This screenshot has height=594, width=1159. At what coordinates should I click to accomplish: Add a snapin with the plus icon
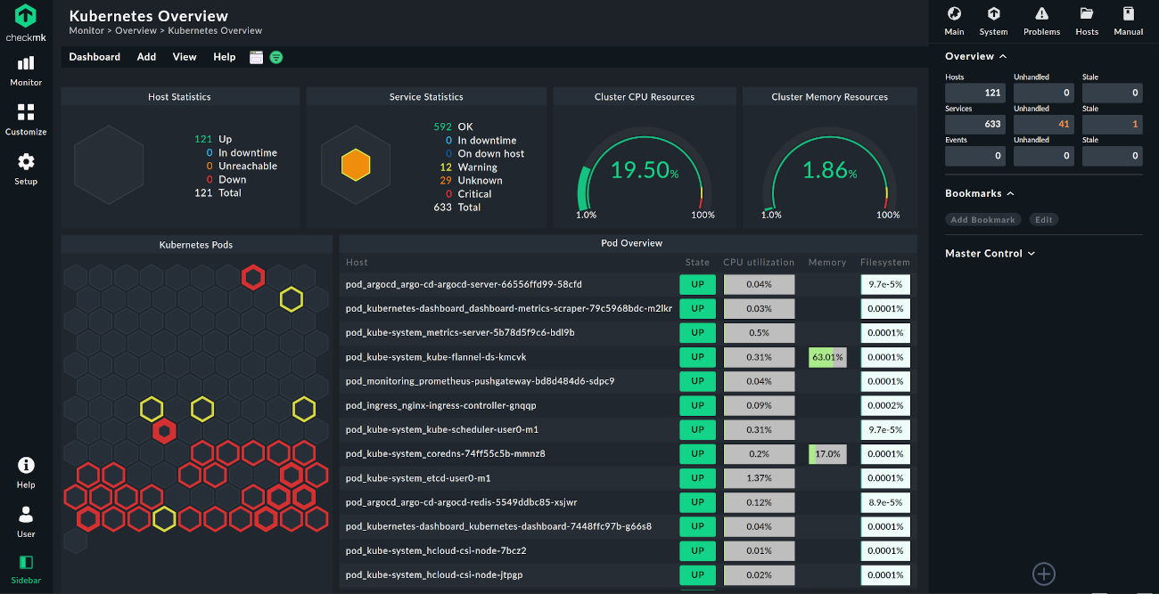(x=1043, y=574)
